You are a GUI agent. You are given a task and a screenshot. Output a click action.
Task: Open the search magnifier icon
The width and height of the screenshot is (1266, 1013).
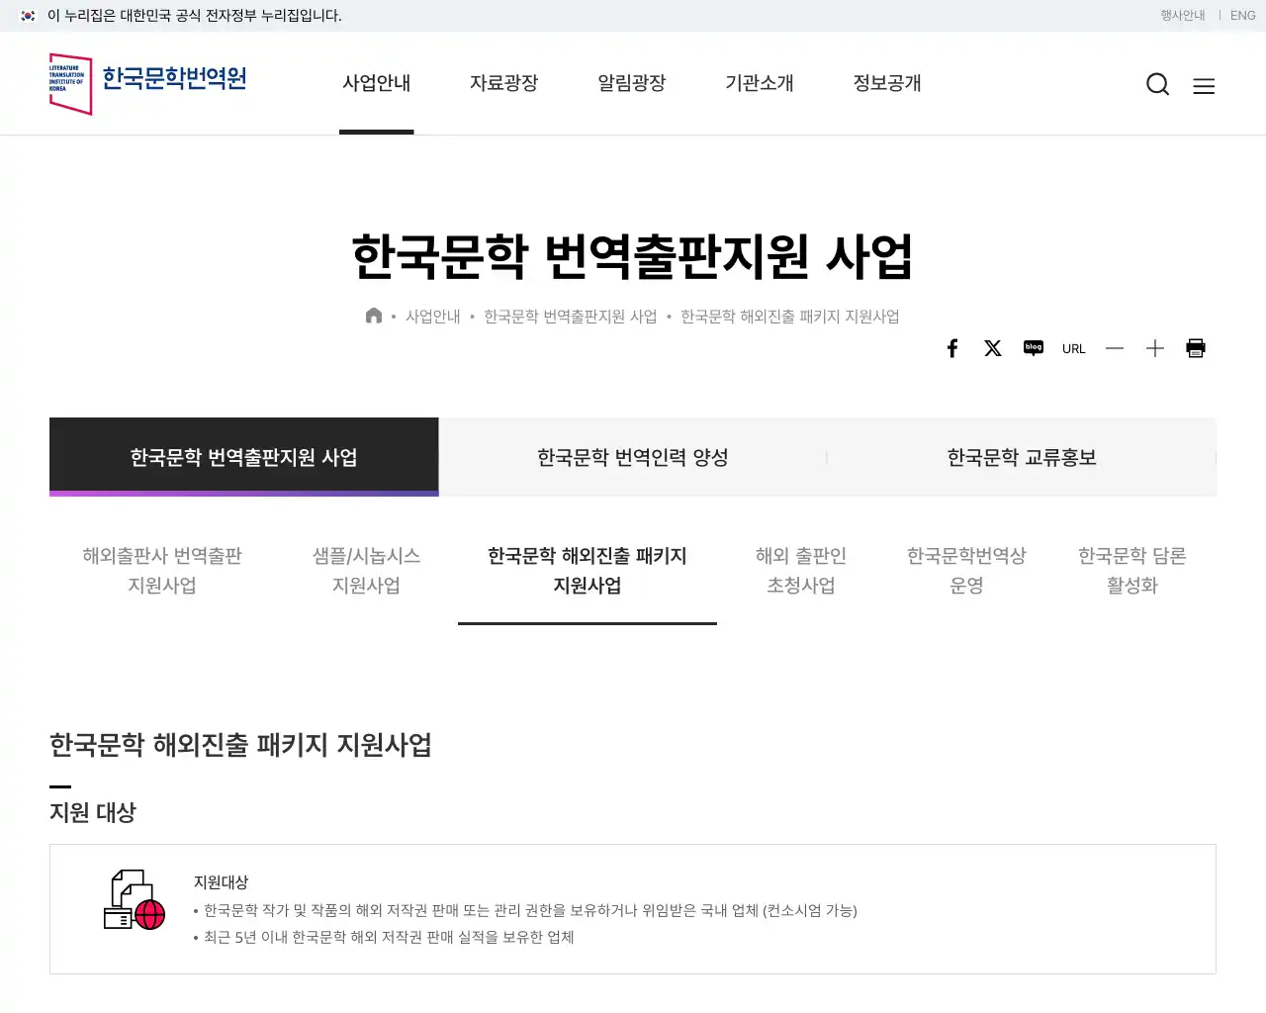point(1157,85)
